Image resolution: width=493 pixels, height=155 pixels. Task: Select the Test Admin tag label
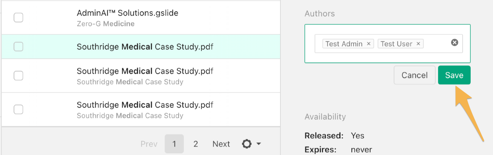click(x=344, y=44)
